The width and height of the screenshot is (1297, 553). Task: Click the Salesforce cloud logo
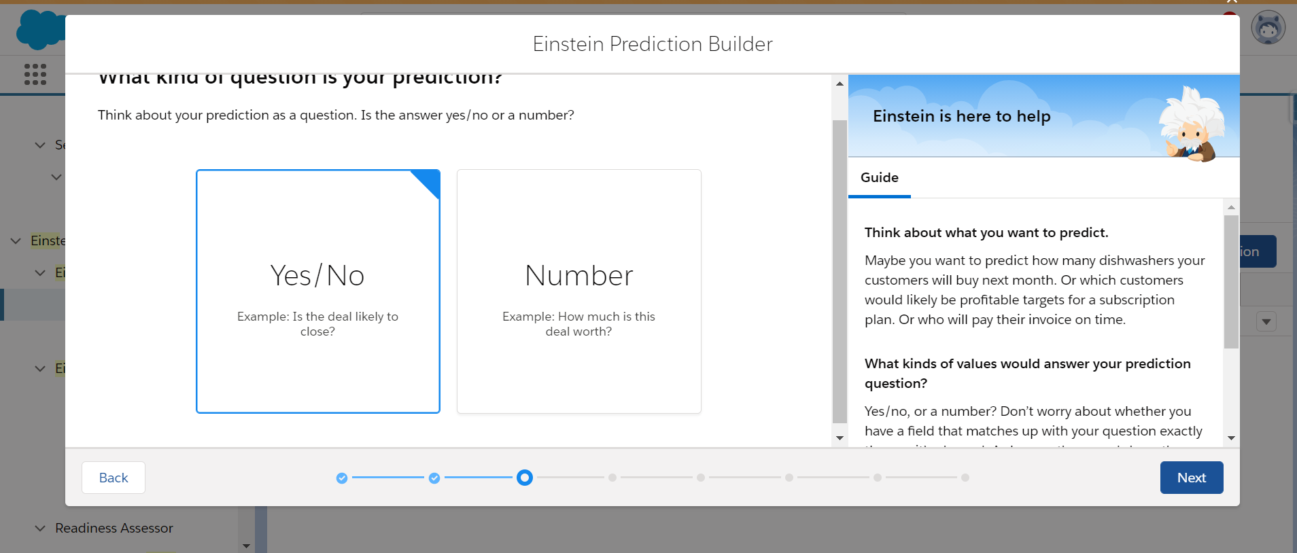[x=39, y=30]
